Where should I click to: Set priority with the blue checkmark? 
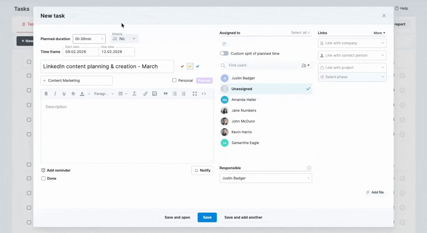pos(198,66)
